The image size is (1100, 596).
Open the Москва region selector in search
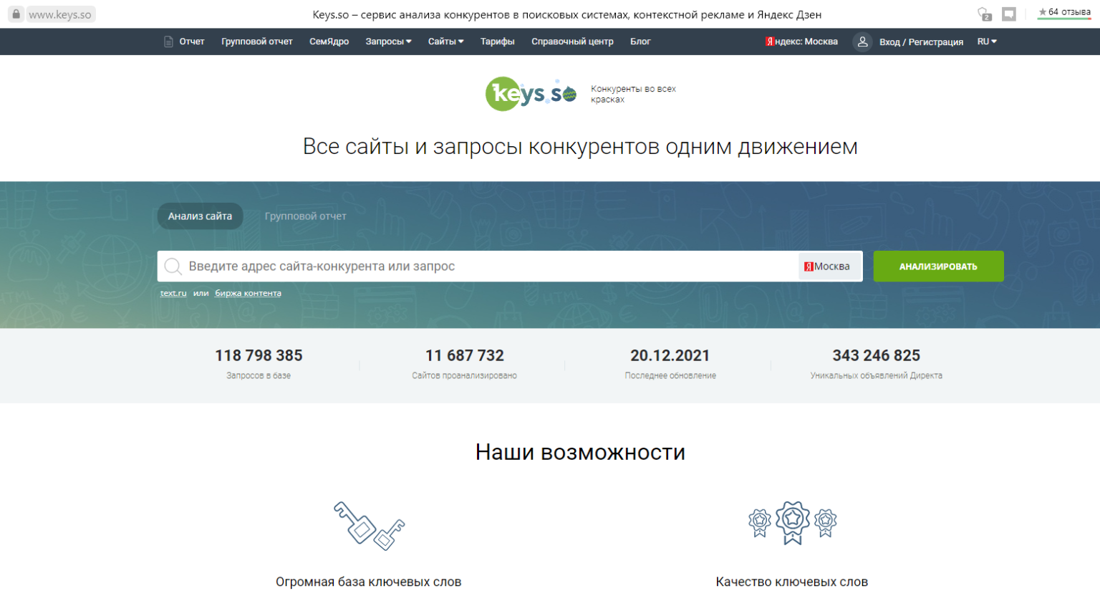[829, 266]
